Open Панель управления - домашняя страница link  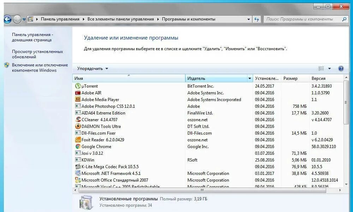pyautogui.click(x=32, y=37)
